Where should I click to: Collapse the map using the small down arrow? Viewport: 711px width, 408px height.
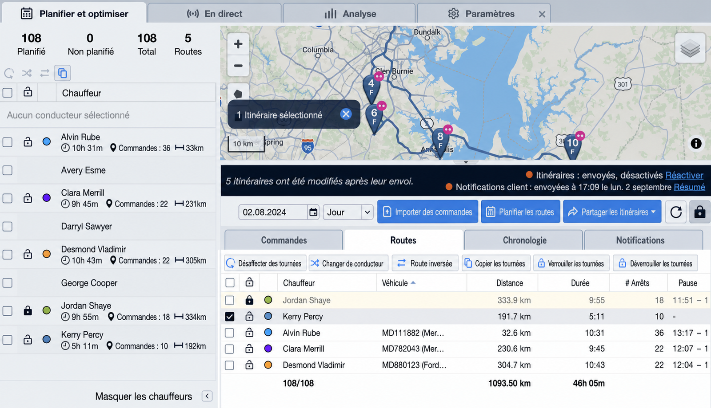(466, 162)
